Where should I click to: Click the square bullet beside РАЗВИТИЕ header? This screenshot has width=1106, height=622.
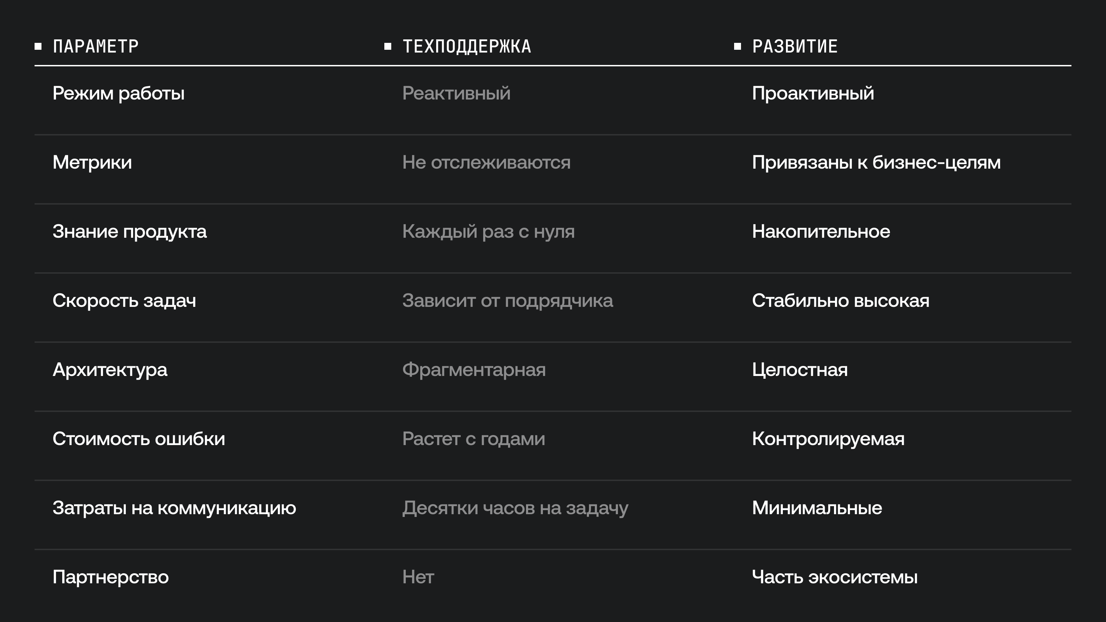click(x=738, y=46)
